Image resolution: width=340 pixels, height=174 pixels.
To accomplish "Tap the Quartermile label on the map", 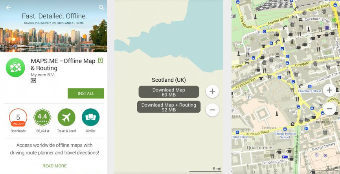I will point(259,147).
